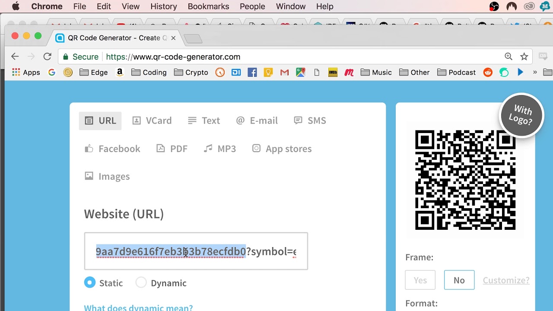
Task: Reload the page
Action: tap(48, 57)
